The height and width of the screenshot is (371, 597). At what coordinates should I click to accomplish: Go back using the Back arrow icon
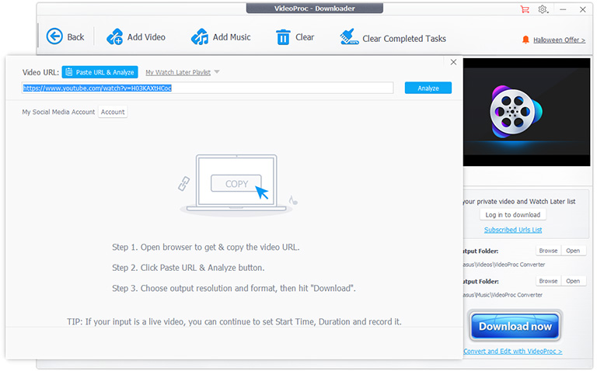coord(54,37)
